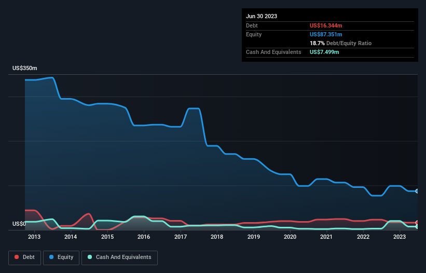Click the 2020 x-axis label
Viewport: 426px width, 273px height.
pyautogui.click(x=290, y=237)
